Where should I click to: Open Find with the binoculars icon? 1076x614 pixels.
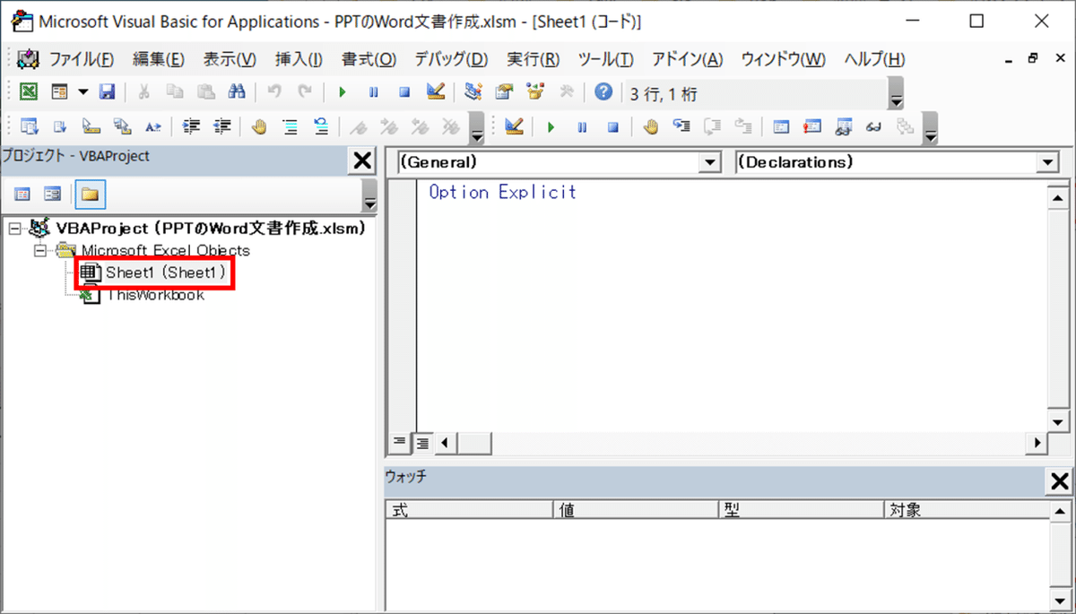237,92
